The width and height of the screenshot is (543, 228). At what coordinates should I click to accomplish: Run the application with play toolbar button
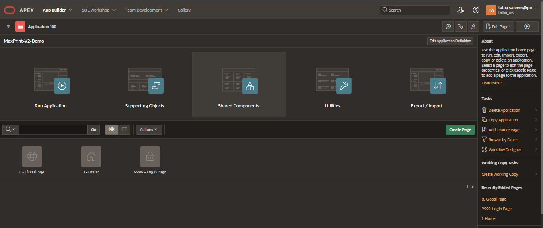(x=527, y=27)
